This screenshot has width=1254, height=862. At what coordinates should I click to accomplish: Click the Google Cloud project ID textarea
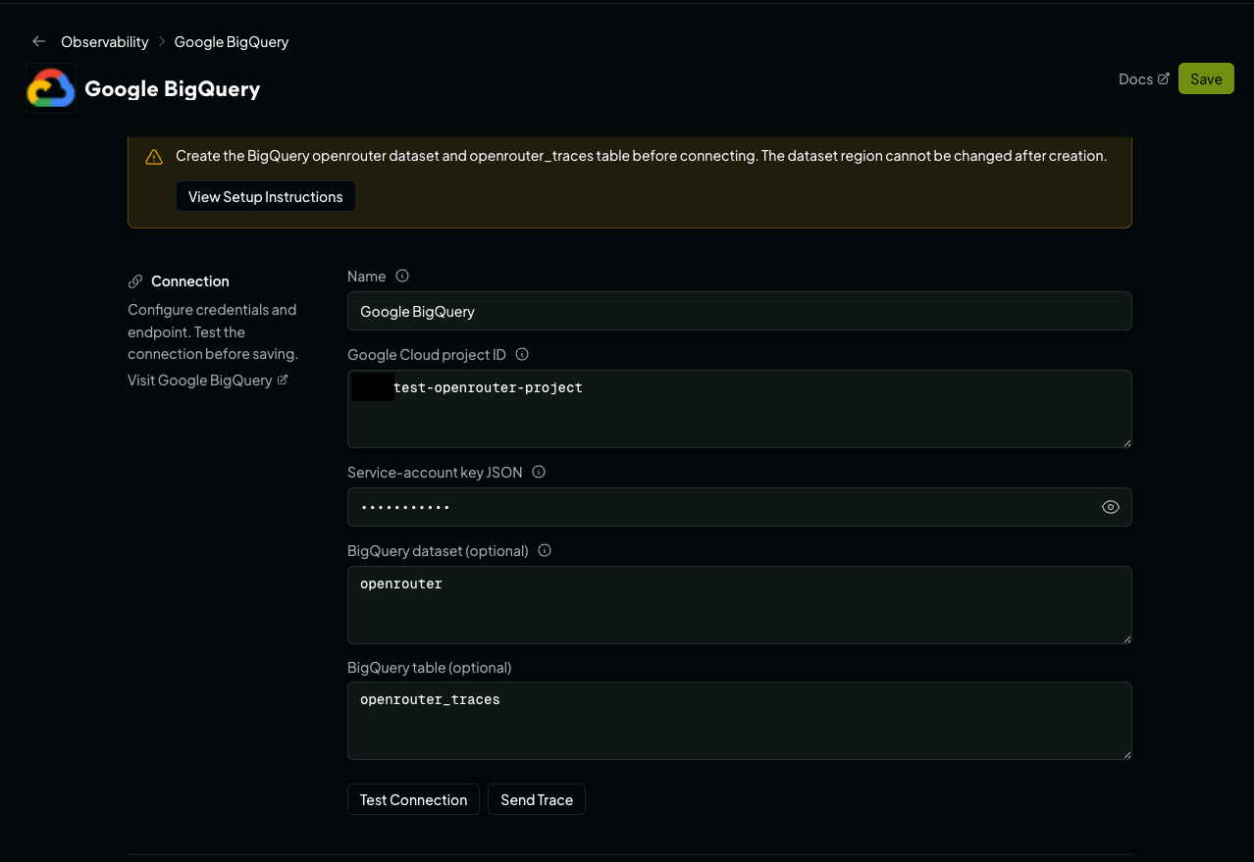(740, 409)
